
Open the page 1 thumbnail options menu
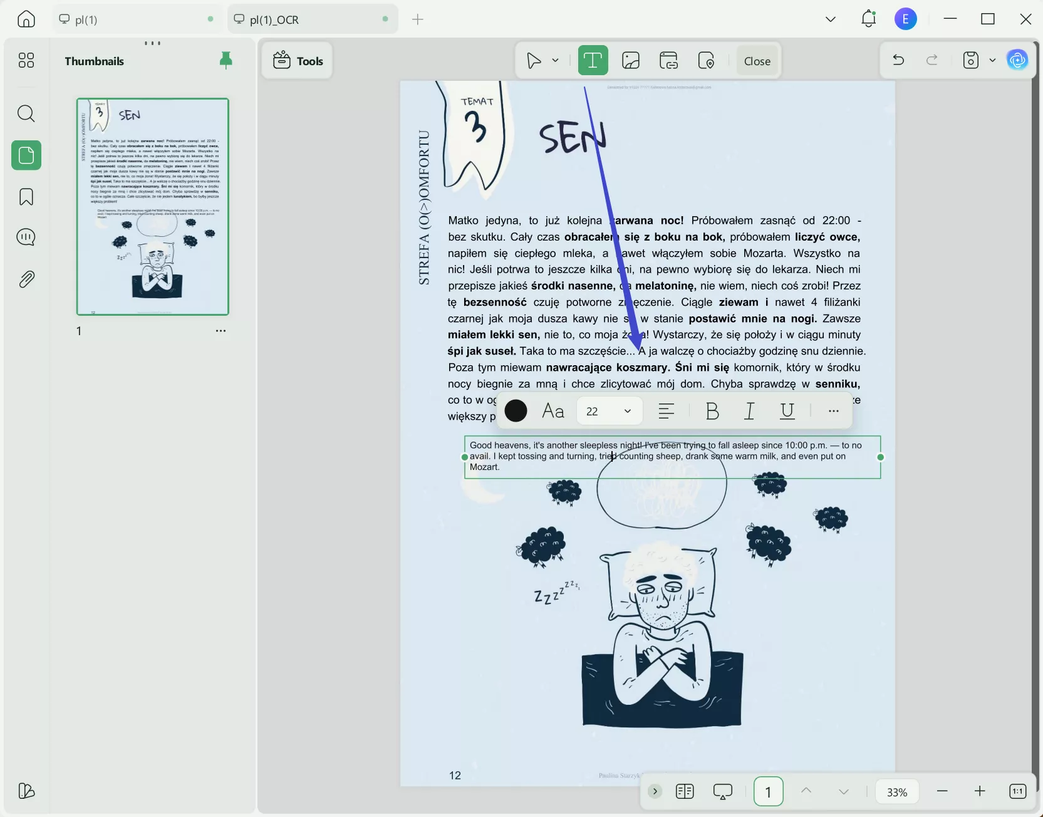pos(221,331)
